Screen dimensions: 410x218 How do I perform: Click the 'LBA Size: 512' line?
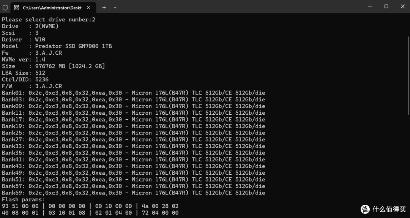click(x=24, y=73)
